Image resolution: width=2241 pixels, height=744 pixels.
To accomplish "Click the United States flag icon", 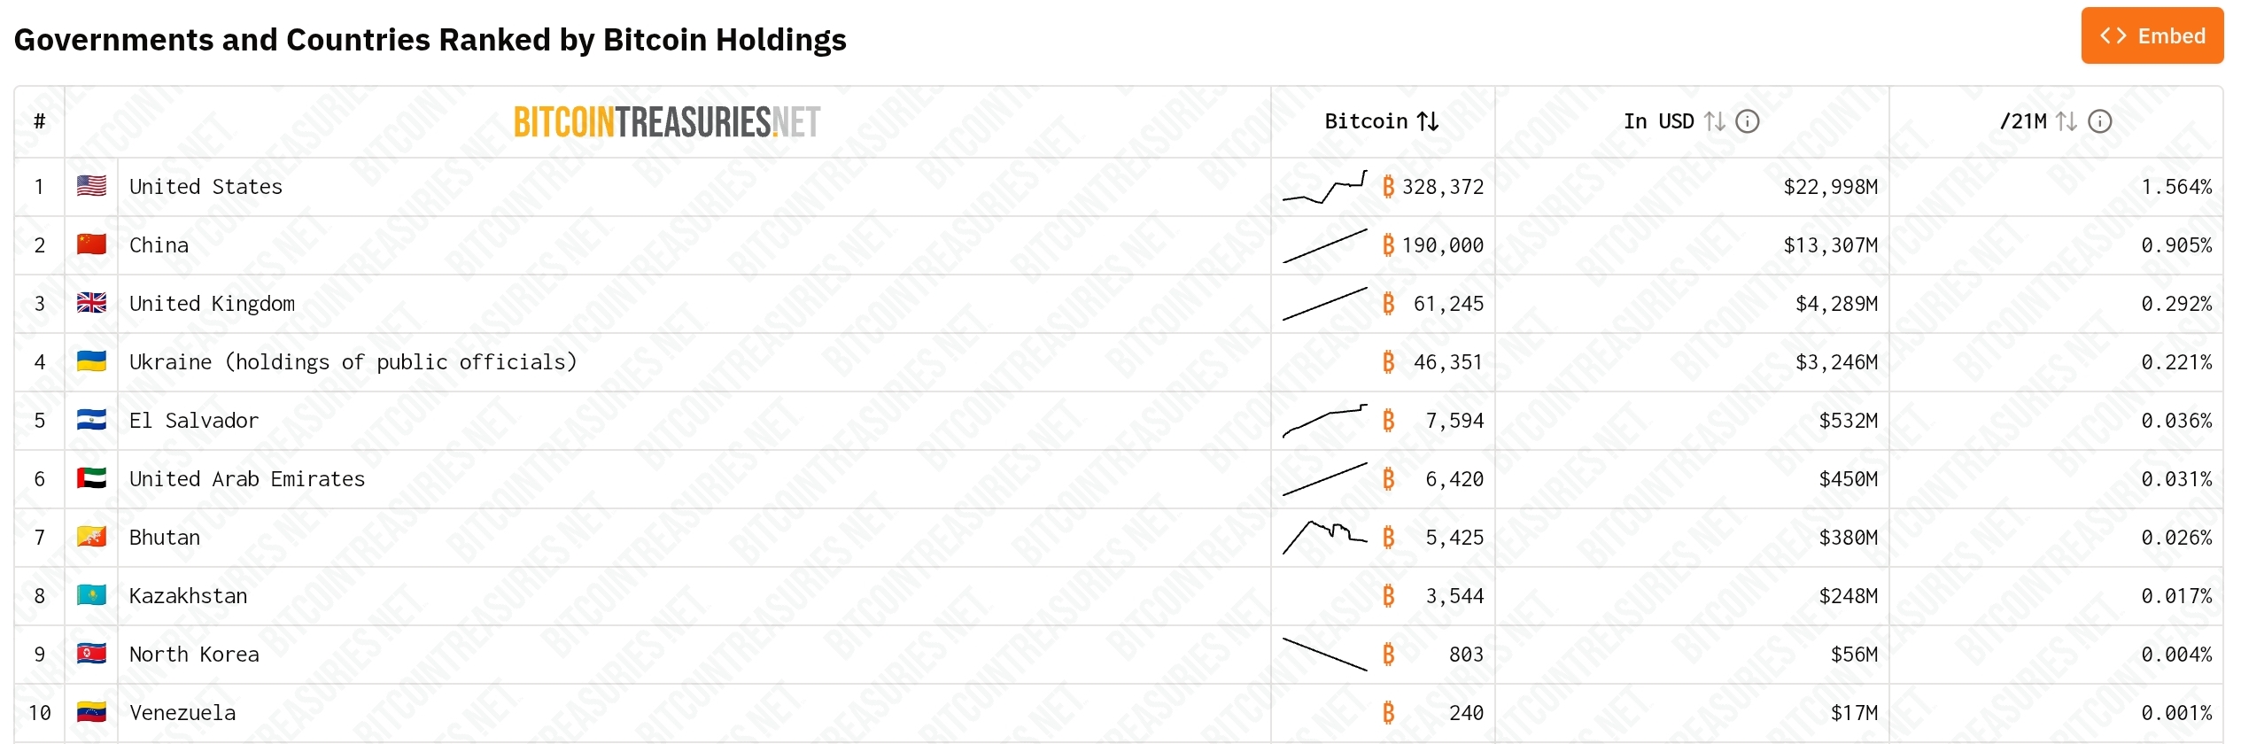I will click(91, 186).
